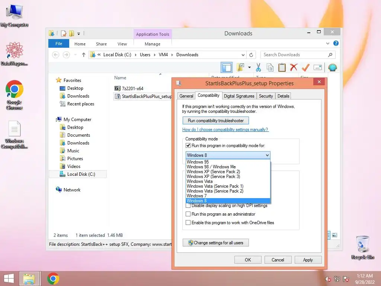Open the Home ribbon tab
This screenshot has height=286, width=381.
[x=80, y=44]
